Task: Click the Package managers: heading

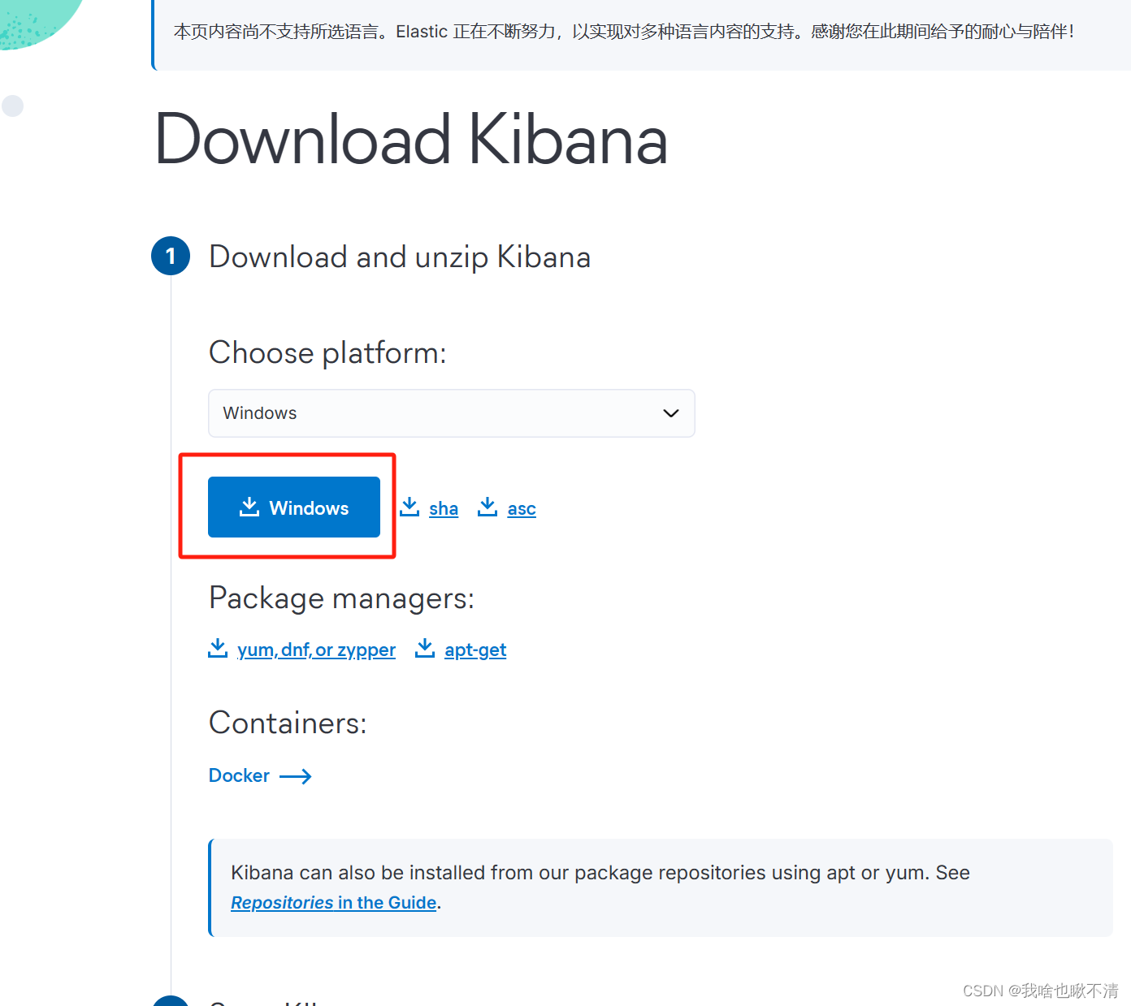Action: coord(341,598)
